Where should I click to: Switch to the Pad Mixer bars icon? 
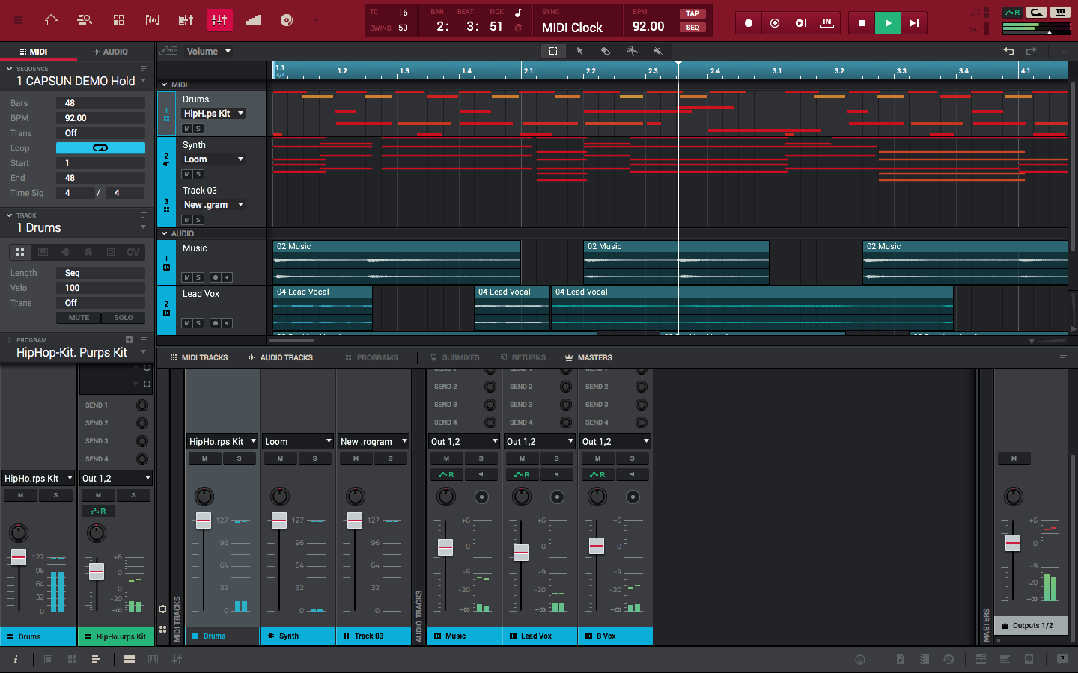click(253, 20)
